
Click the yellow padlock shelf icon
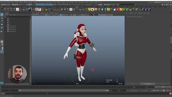coord(46,9)
